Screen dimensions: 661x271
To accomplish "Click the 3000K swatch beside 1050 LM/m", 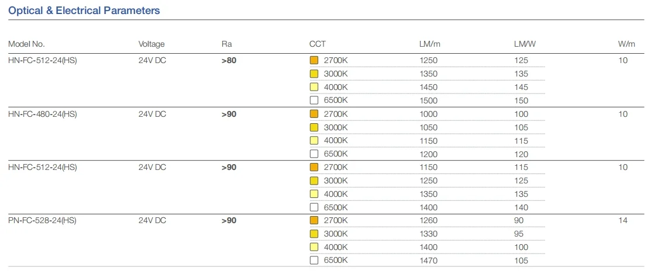I will point(314,127).
